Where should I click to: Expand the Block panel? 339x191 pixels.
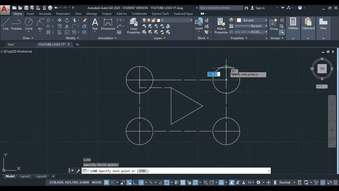point(203,38)
